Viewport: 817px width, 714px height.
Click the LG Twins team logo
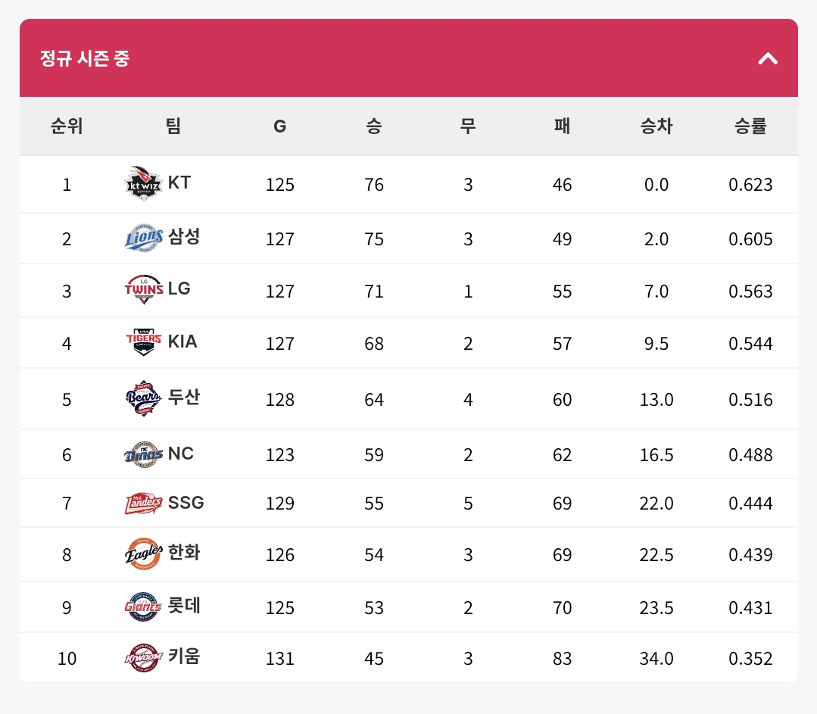pyautogui.click(x=144, y=289)
